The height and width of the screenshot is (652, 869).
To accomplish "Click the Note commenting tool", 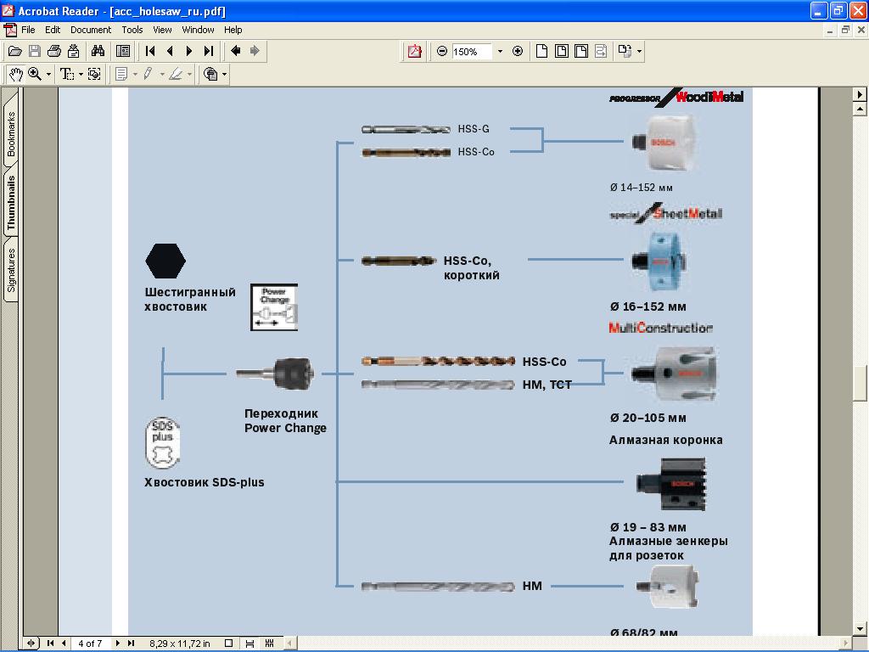I will pos(121,75).
